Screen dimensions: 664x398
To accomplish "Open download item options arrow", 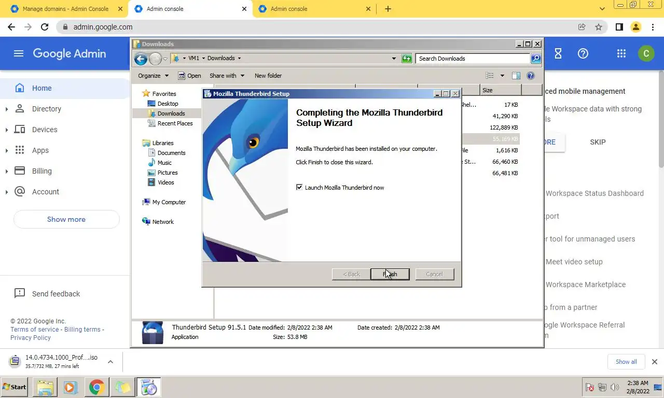I will [x=110, y=362].
